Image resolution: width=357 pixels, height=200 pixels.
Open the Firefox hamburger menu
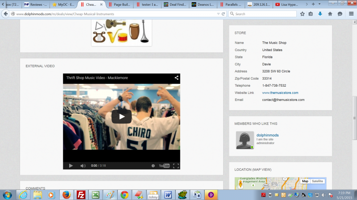[351, 14]
